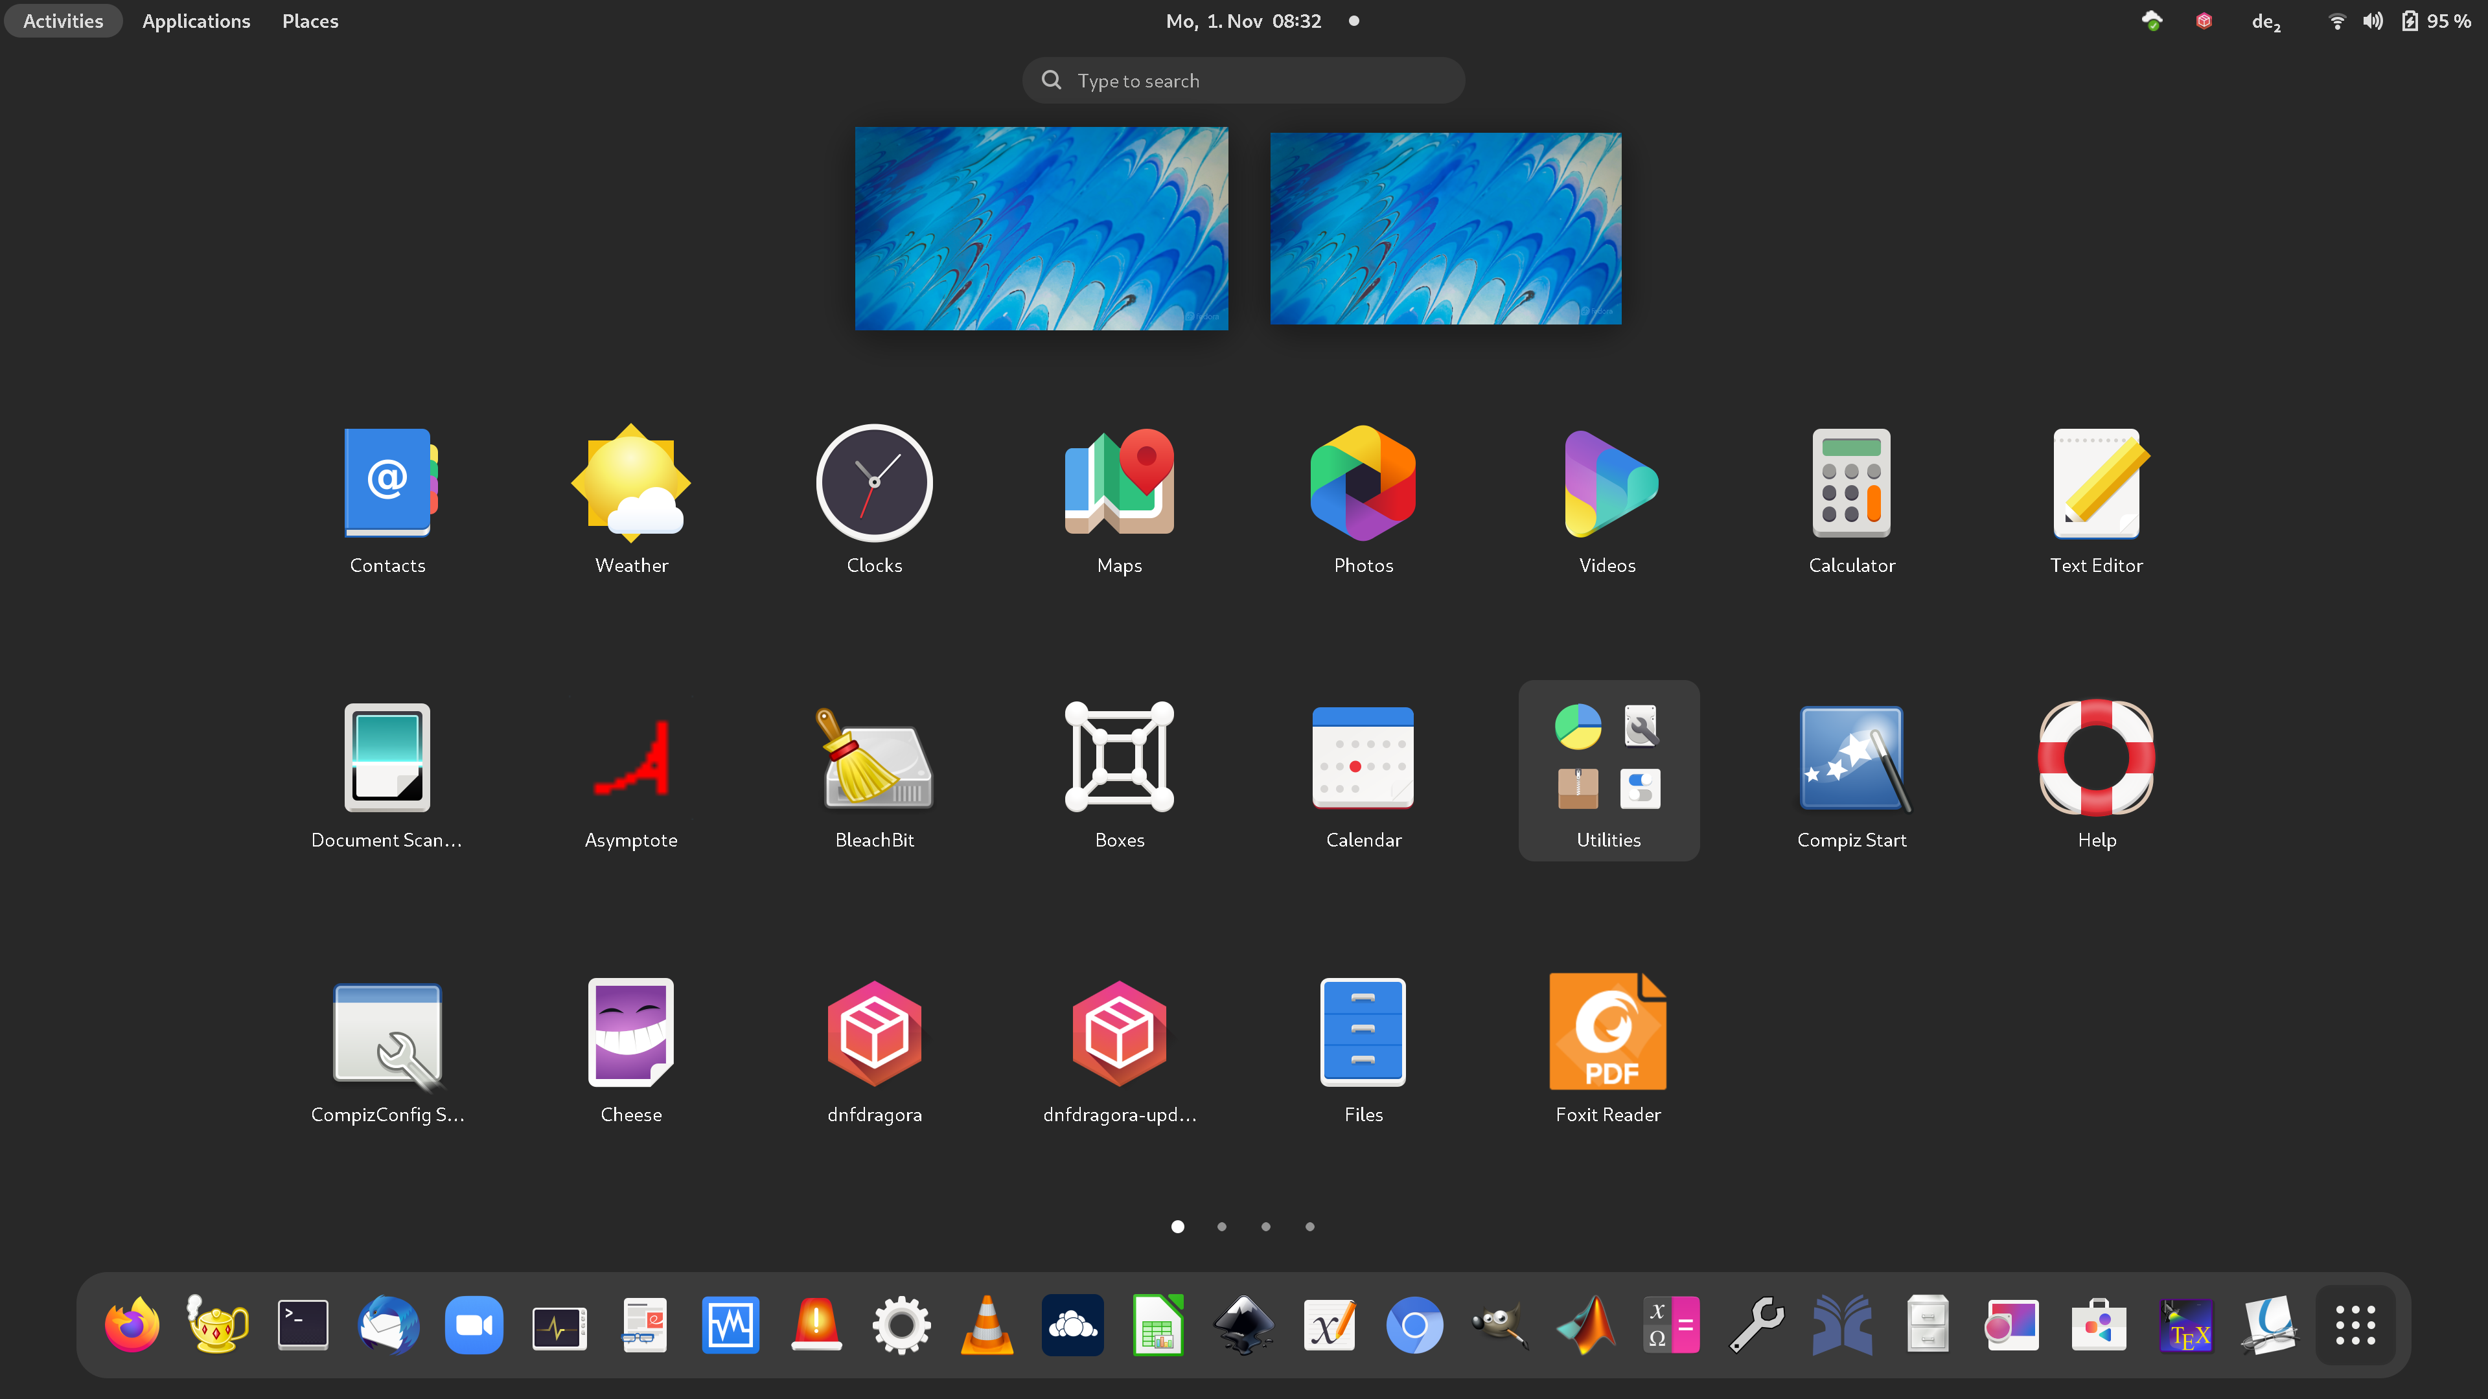Open the Boxes application
The height and width of the screenshot is (1399, 2488).
point(1118,759)
